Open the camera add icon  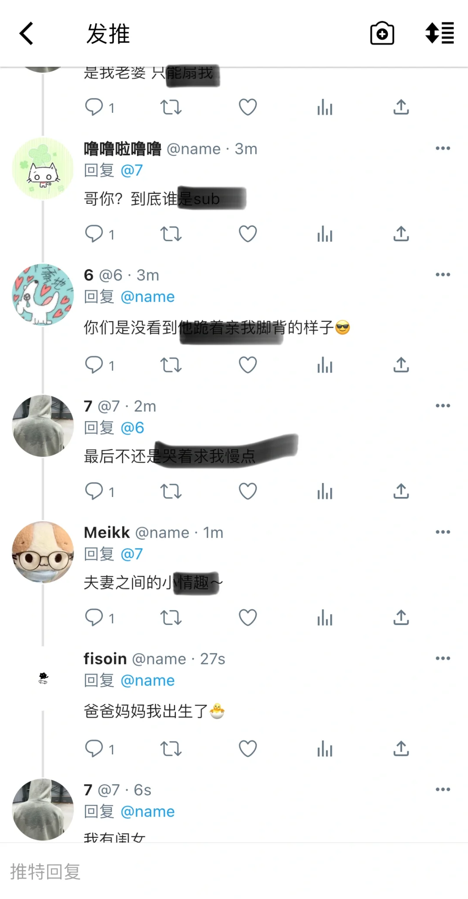[x=382, y=33]
